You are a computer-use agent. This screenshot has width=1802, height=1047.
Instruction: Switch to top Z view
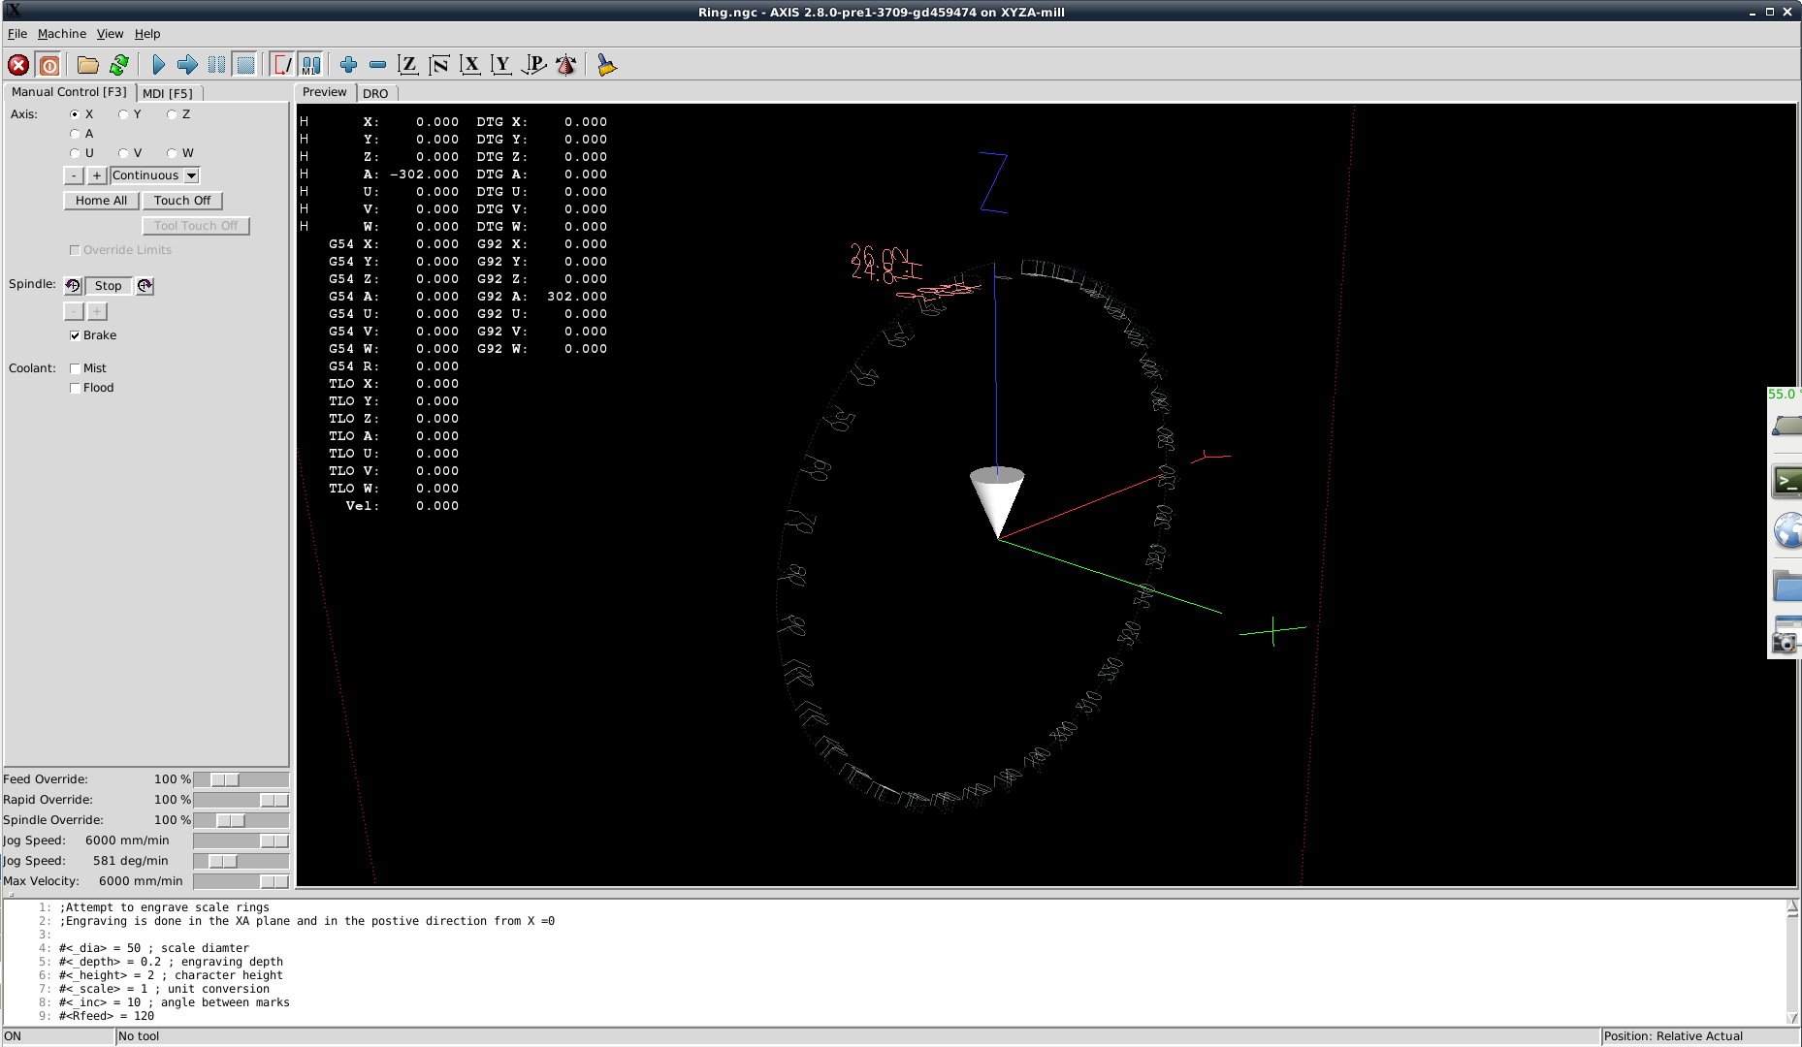click(408, 65)
